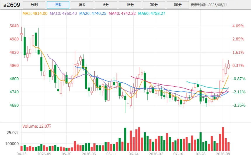Click the MA40: 4742.32 legend label
This screenshot has width=252, height=155.
pyautogui.click(x=122, y=13)
